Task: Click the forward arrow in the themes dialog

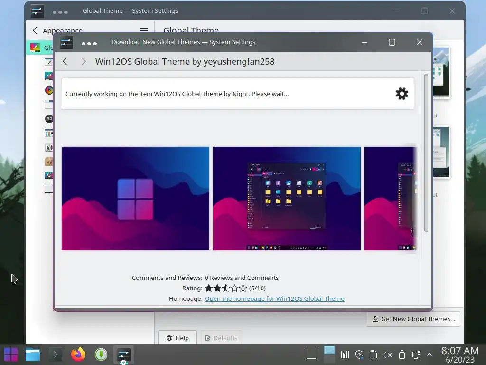Action: 83,61
